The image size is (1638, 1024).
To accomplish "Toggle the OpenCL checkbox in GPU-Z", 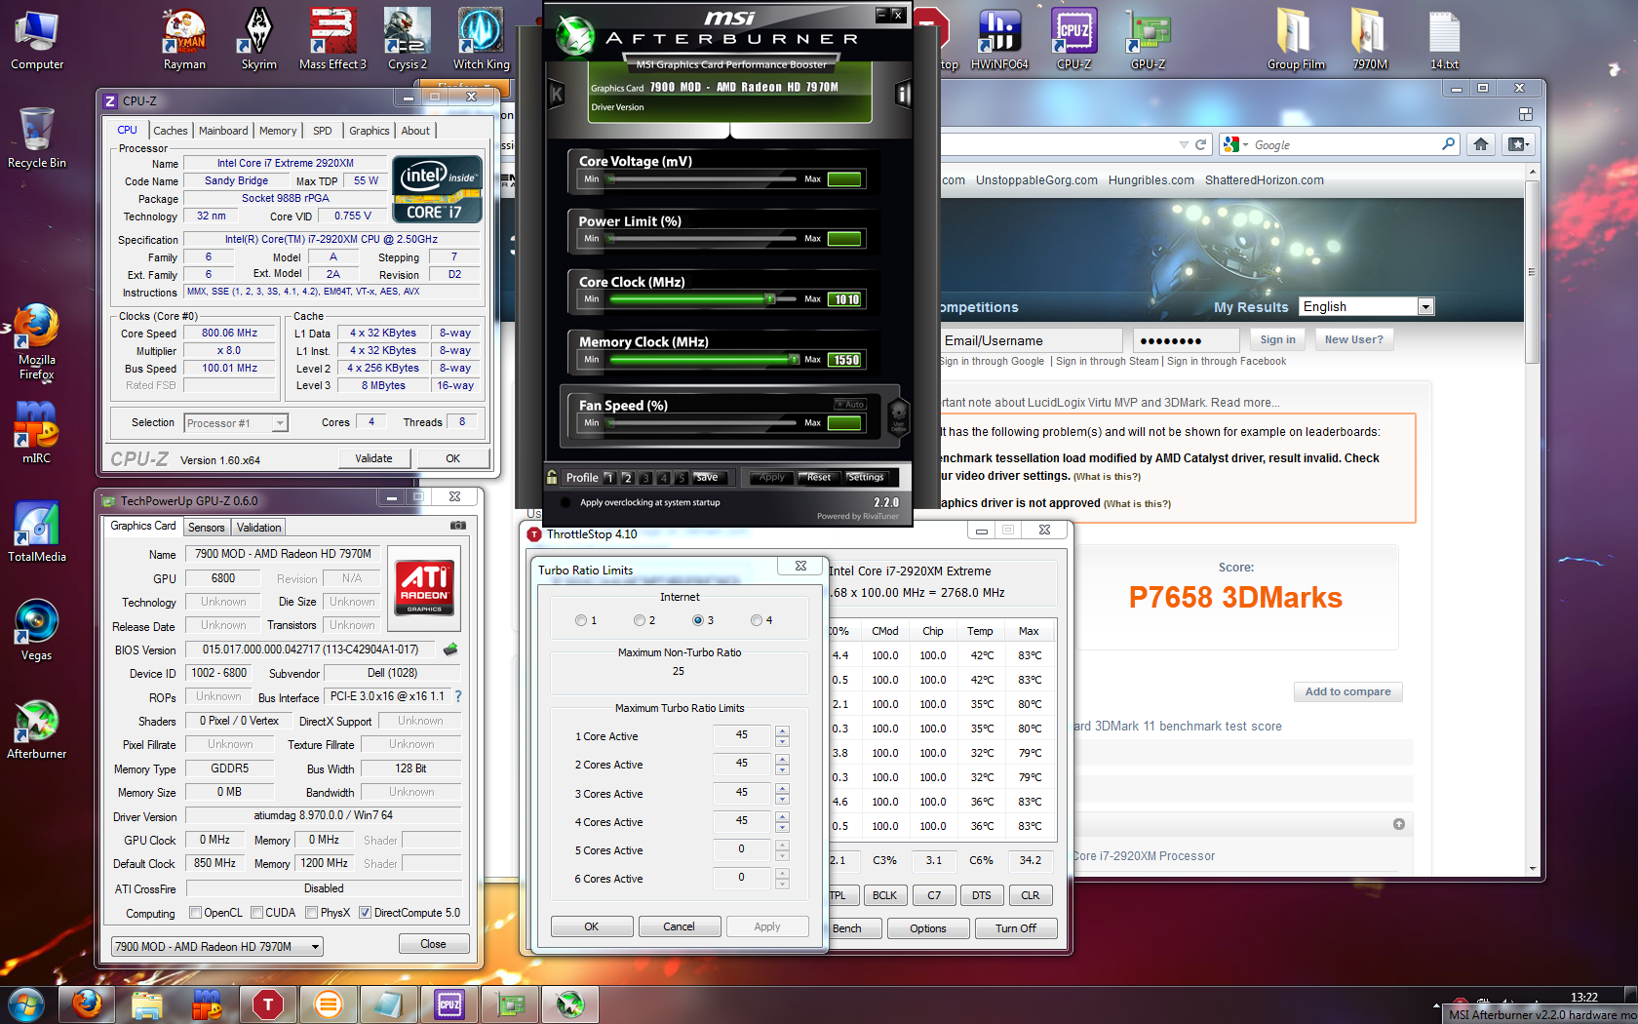I will pos(196,913).
